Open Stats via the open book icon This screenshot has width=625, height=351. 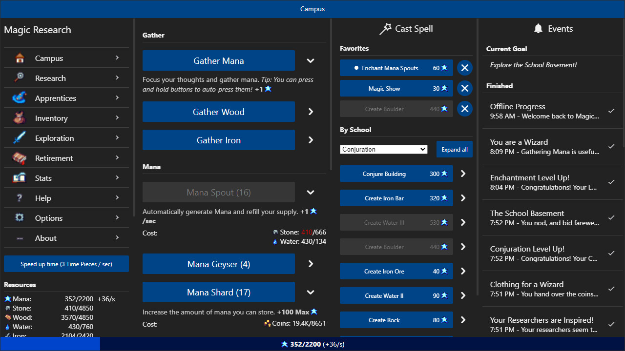coord(19,177)
